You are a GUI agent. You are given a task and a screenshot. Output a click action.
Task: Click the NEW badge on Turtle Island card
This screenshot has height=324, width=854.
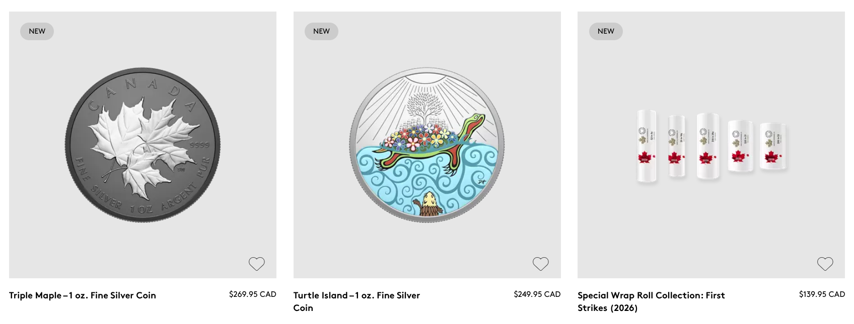321,31
